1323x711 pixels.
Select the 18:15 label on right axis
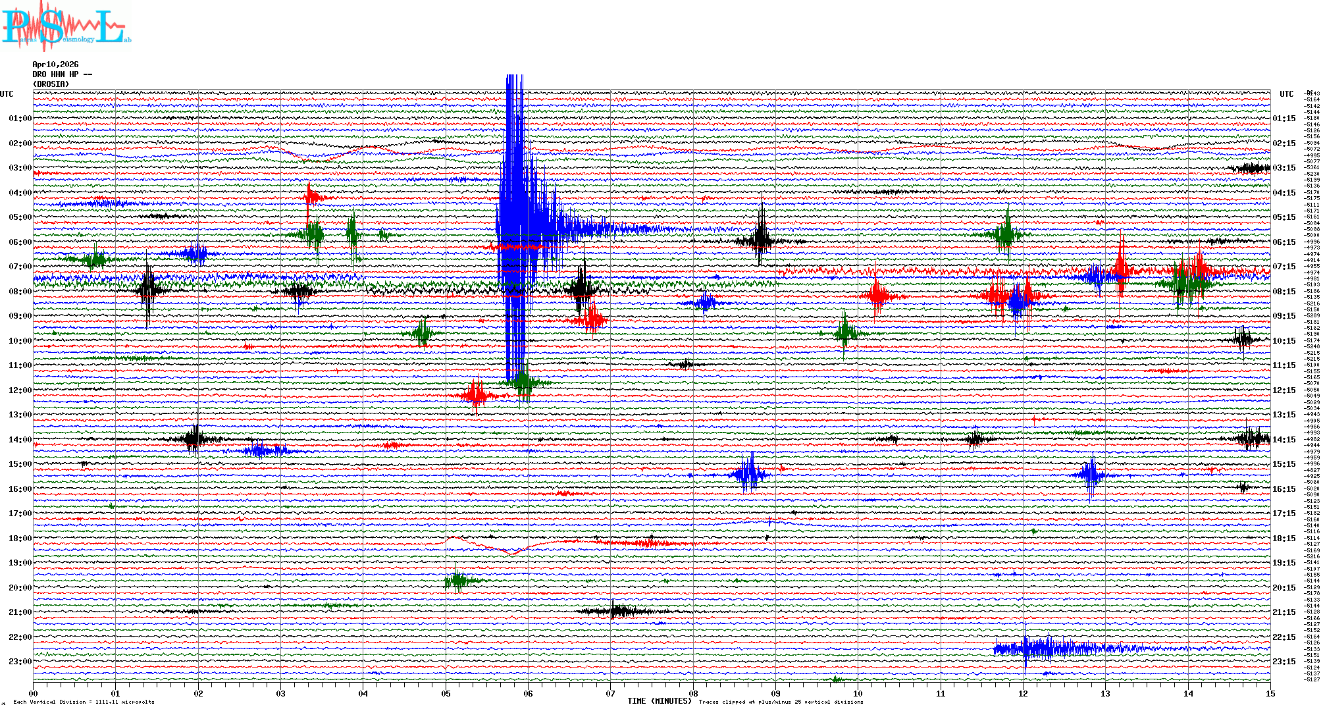click(1284, 539)
